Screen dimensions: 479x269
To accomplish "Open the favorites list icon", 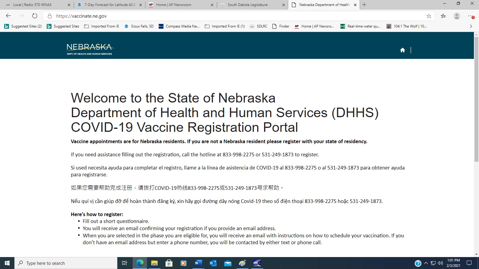I will pyautogui.click(x=443, y=16).
